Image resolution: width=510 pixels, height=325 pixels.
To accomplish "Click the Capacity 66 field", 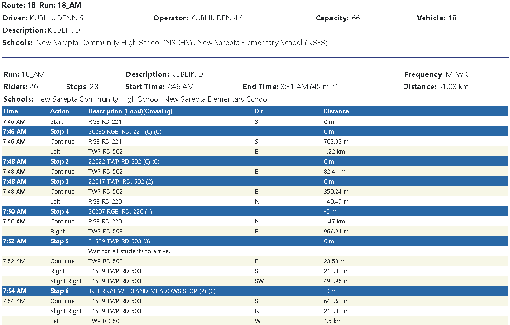I will (337, 18).
